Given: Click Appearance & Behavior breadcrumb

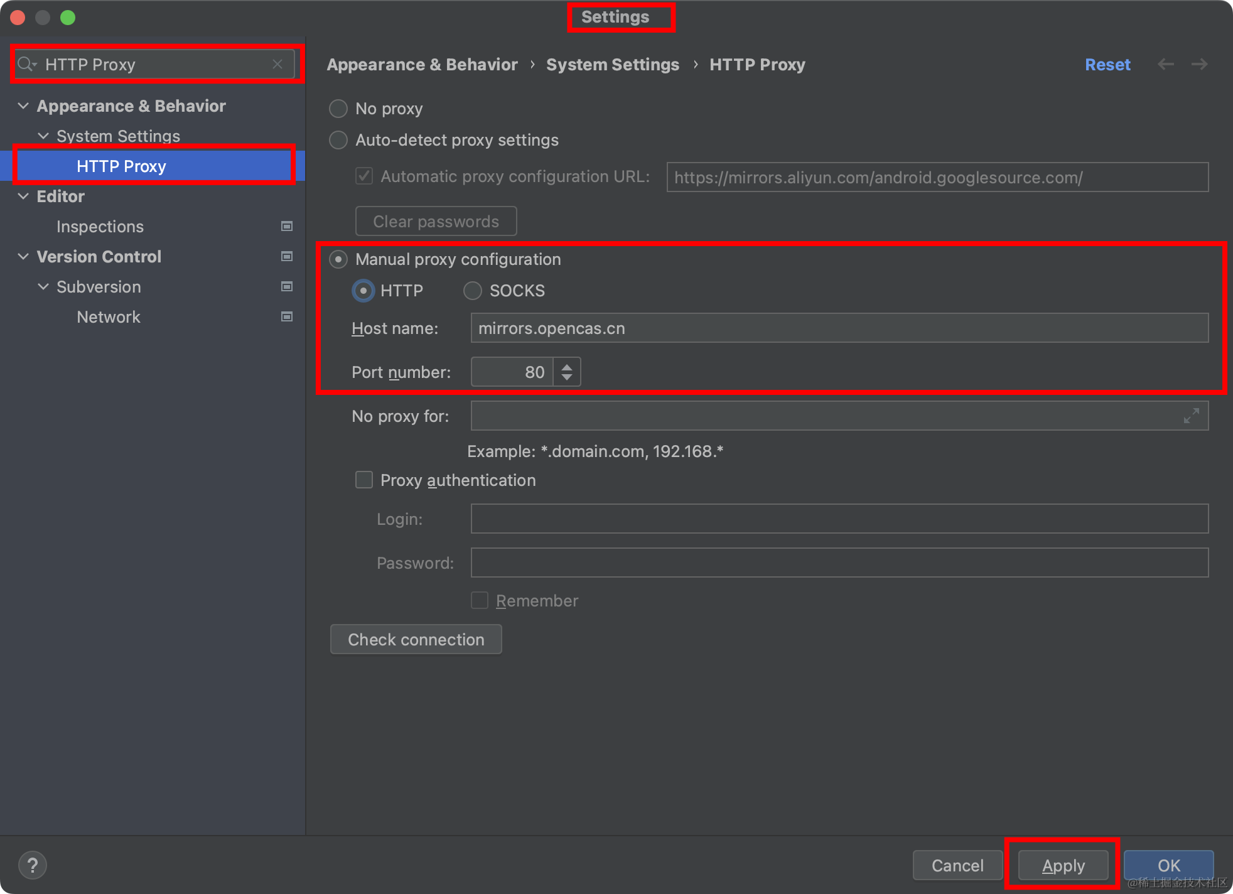Looking at the screenshot, I should click(x=422, y=64).
